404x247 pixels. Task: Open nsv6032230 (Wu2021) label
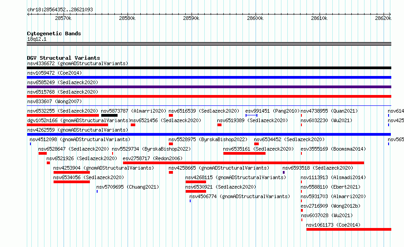point(326,120)
